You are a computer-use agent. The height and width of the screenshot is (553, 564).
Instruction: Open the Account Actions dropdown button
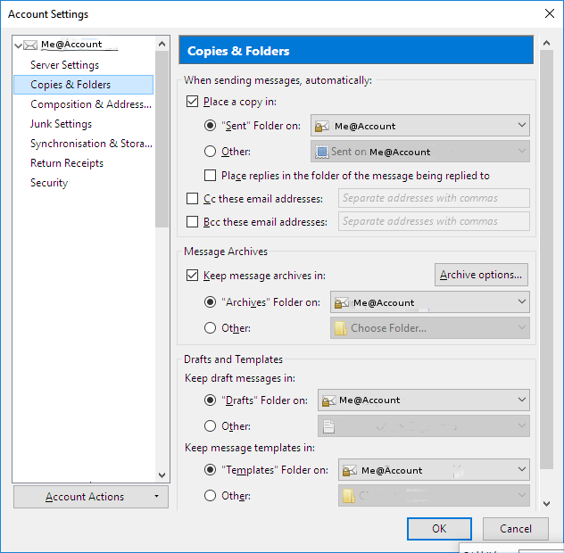(90, 497)
